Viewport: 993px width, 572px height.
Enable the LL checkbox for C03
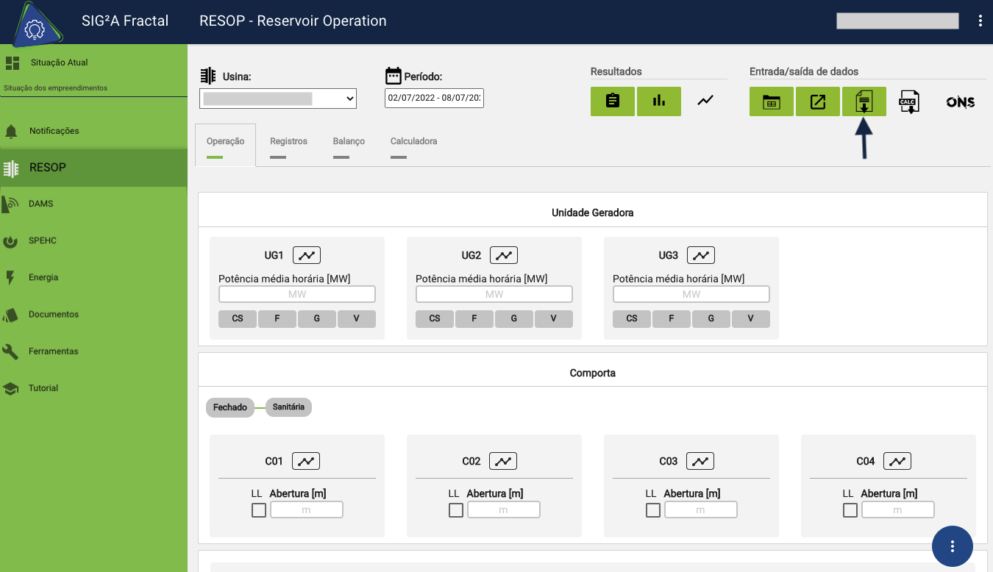pos(653,510)
